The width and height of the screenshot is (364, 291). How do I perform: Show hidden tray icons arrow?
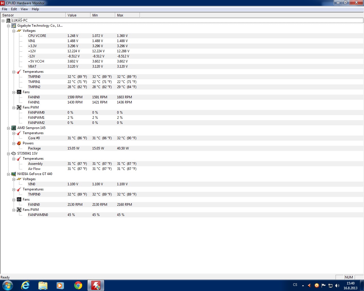click(303, 285)
